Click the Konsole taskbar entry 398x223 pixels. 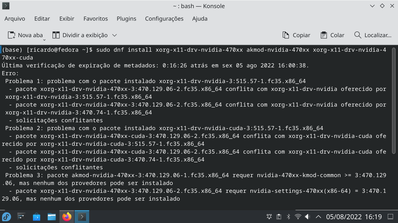[82, 217]
